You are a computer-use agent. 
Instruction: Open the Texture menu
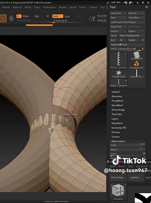point(93,7)
